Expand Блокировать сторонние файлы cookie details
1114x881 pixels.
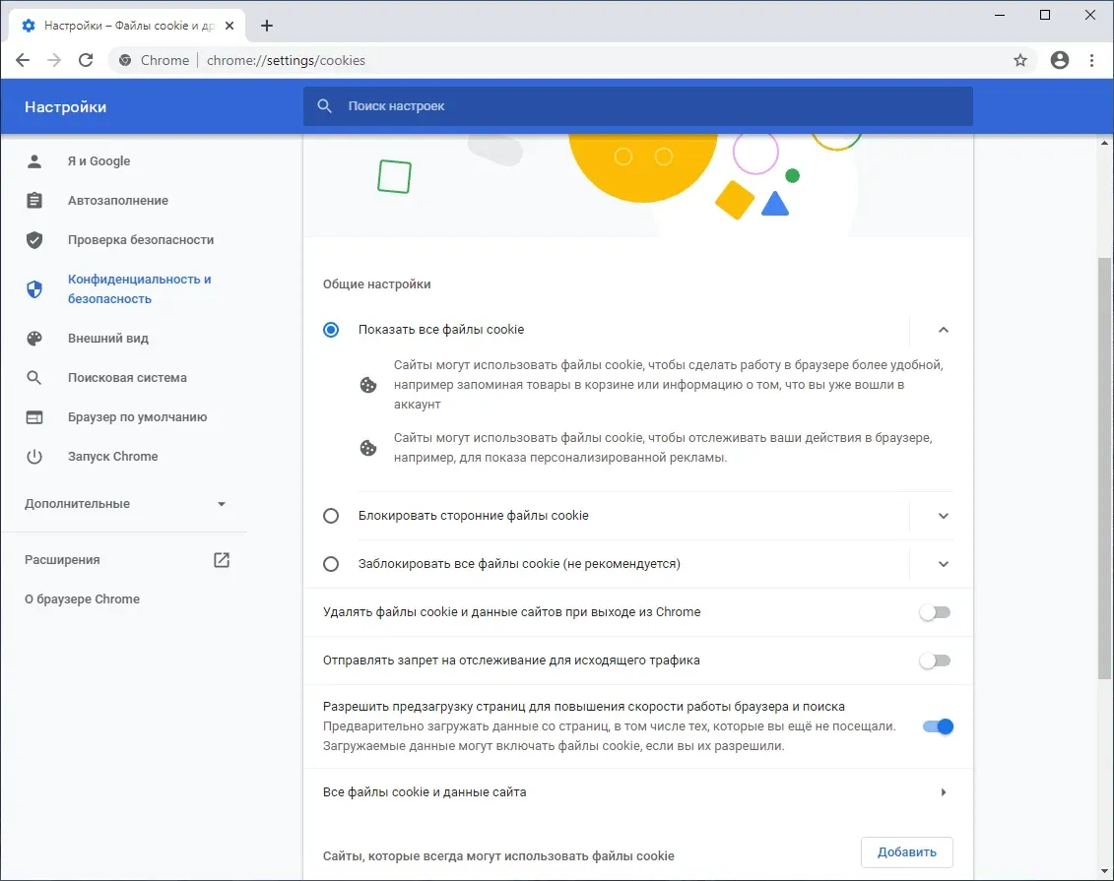(x=944, y=516)
